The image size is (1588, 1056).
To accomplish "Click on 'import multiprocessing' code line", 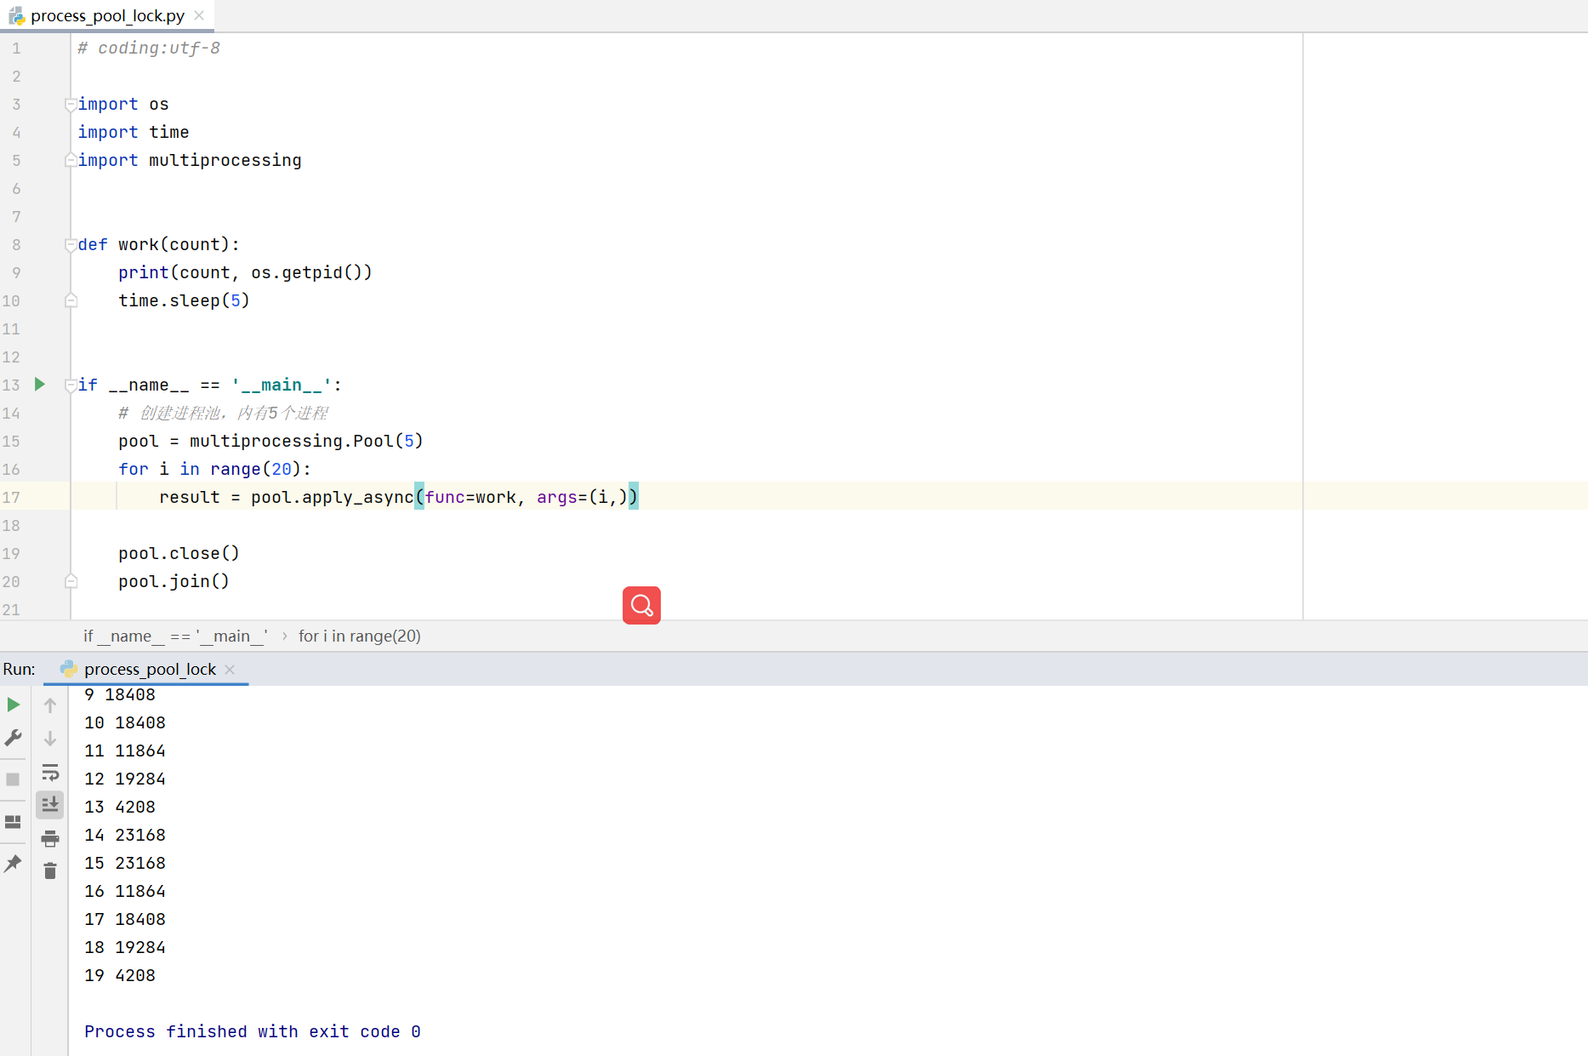I will [x=190, y=160].
